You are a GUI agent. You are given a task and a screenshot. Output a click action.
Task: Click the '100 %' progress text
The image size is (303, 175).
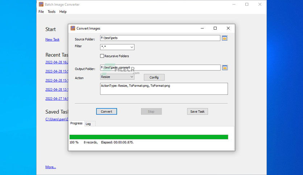tap(74, 142)
